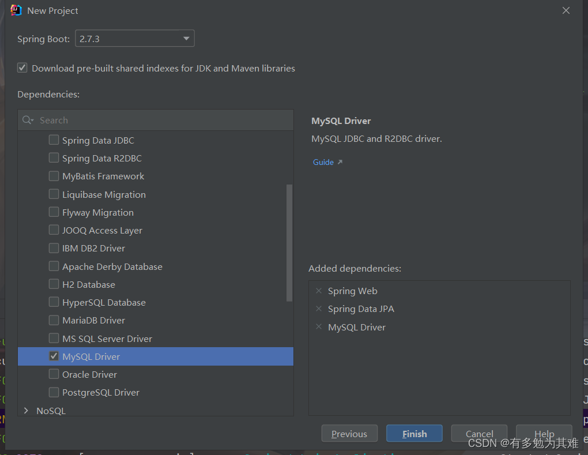Click the Help button

click(x=544, y=434)
